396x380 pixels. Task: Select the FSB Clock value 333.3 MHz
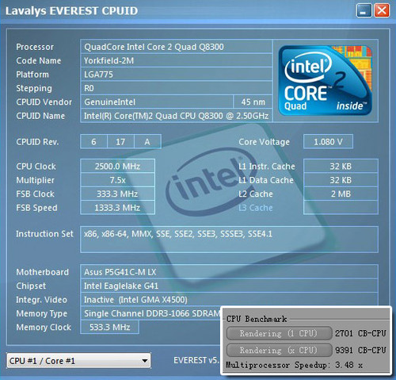(x=117, y=194)
